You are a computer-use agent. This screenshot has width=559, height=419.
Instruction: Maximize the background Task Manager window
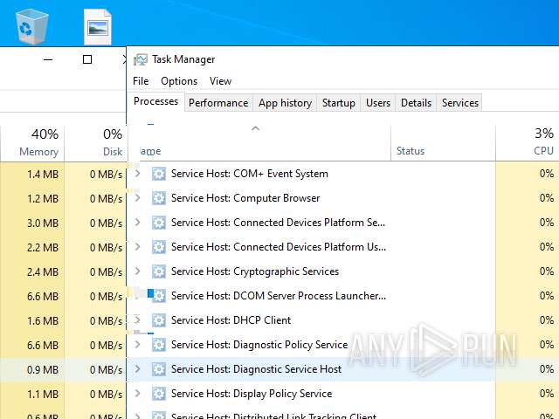click(x=87, y=59)
